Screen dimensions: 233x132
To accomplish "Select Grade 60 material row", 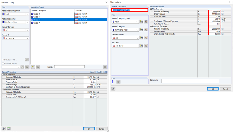I will click(69, 20).
